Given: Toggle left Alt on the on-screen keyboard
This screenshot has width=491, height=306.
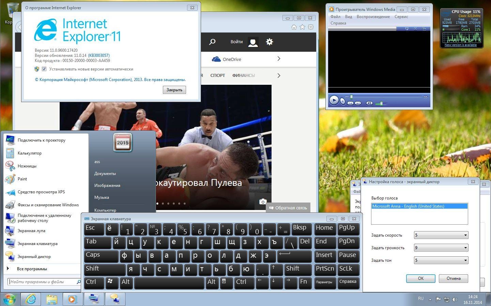Looking at the screenshot, I should [x=126, y=283].
